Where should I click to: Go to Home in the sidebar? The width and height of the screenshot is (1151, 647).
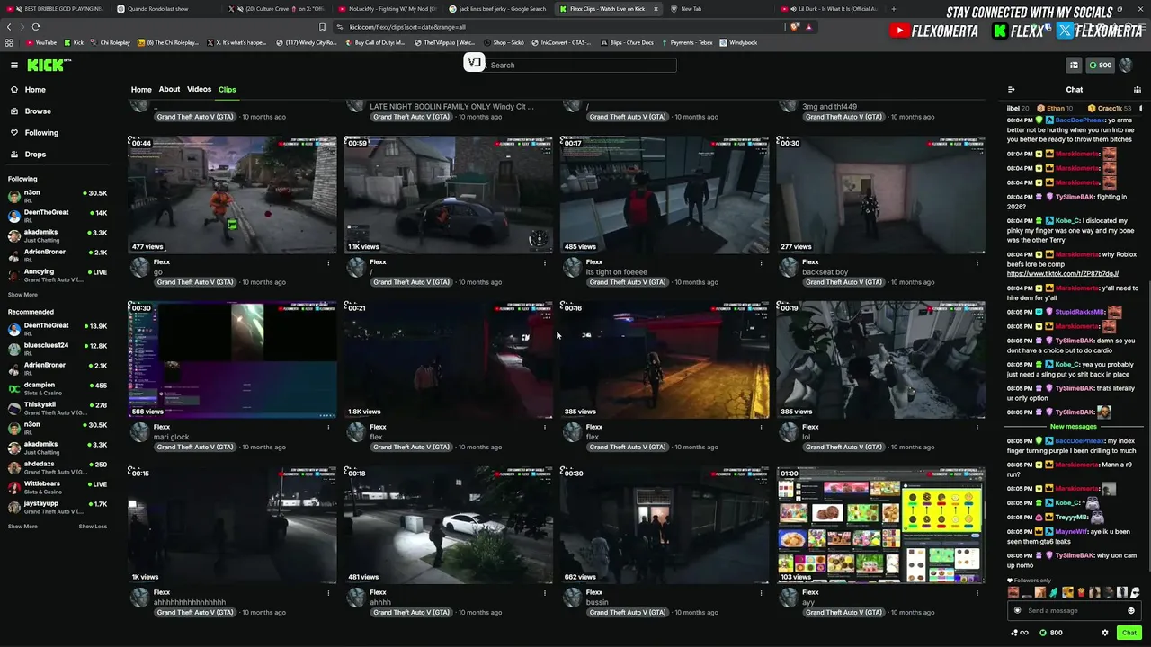click(35, 90)
